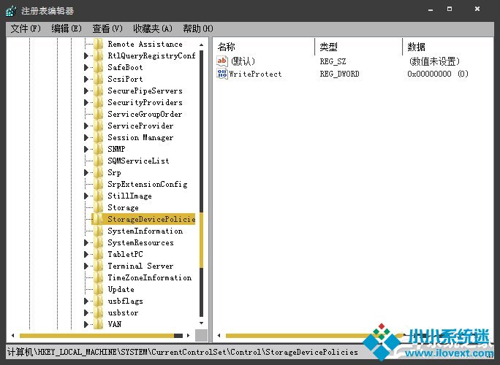
Task: Open the 编辑(E) menu
Action: pos(67,28)
